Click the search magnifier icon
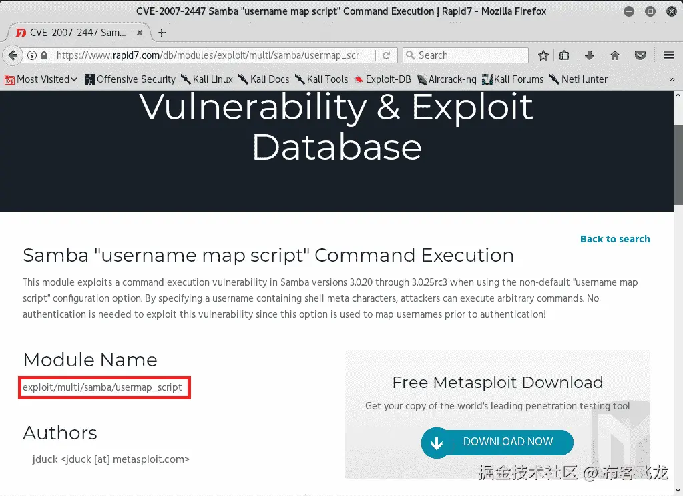683x496 pixels. click(410, 55)
